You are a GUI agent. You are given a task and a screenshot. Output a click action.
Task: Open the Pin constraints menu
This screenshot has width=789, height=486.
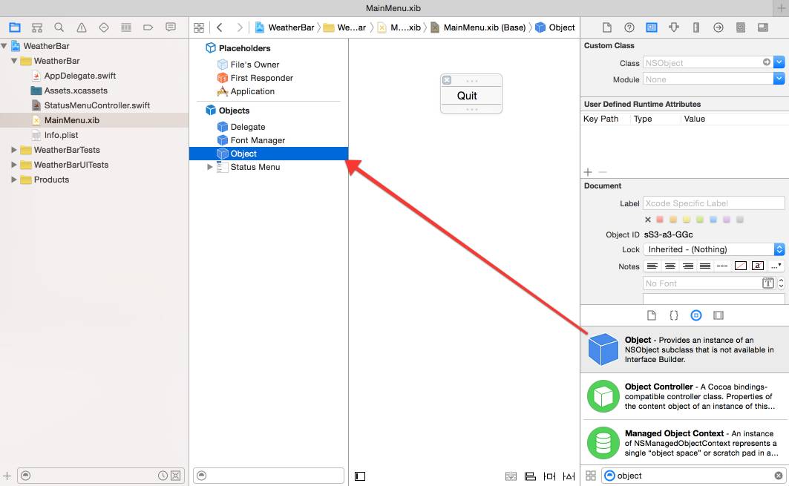549,476
